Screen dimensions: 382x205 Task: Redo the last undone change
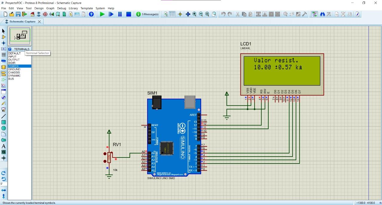click(230, 14)
